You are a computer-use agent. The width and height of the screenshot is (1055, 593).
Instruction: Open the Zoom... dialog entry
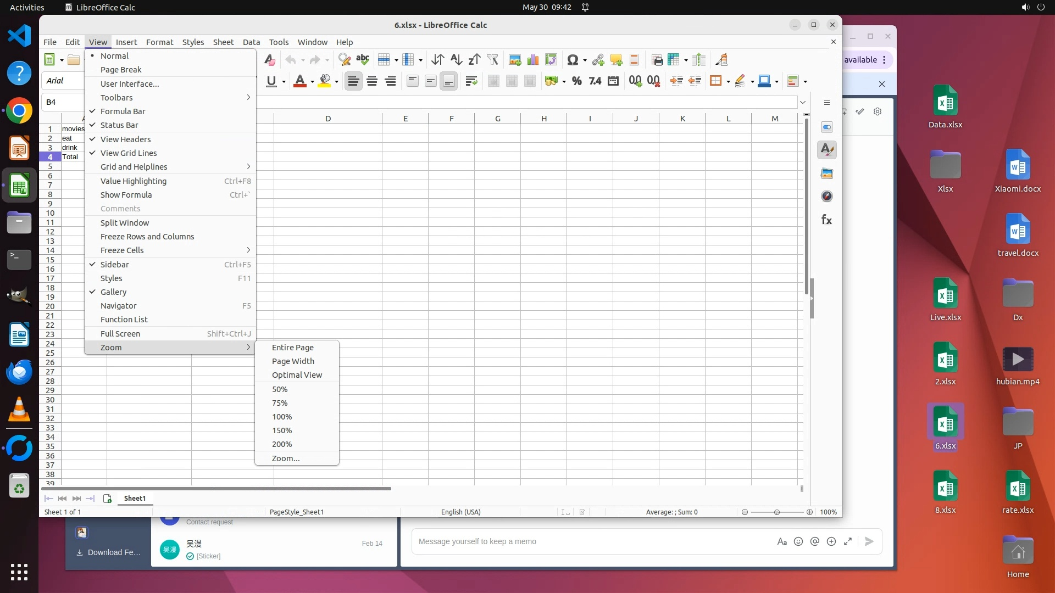coord(286,458)
